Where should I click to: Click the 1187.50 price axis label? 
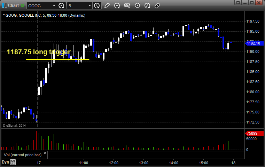click(253, 62)
